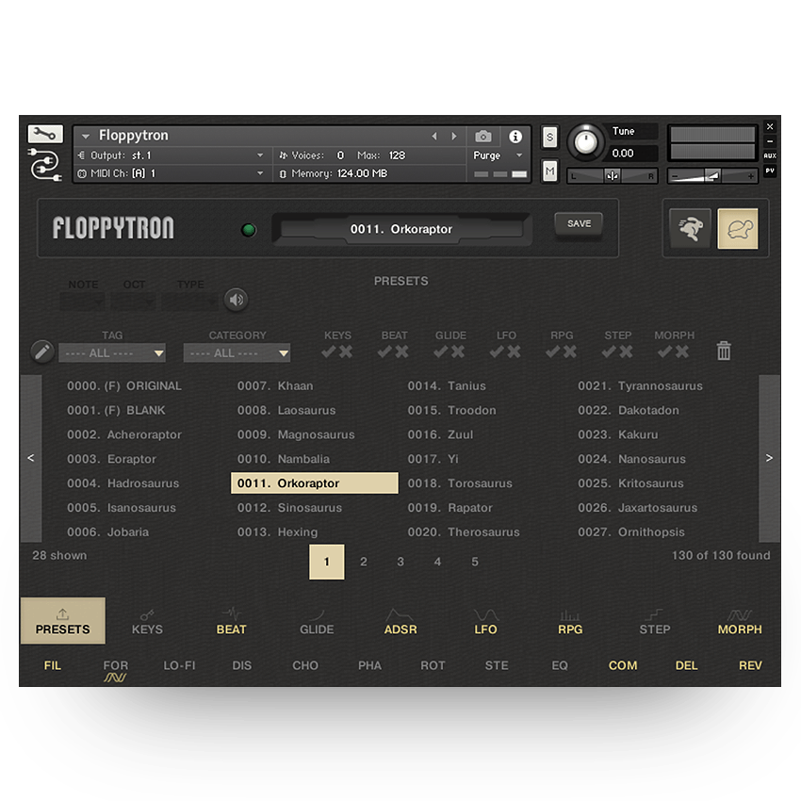Go to next preset page arrow

[769, 458]
